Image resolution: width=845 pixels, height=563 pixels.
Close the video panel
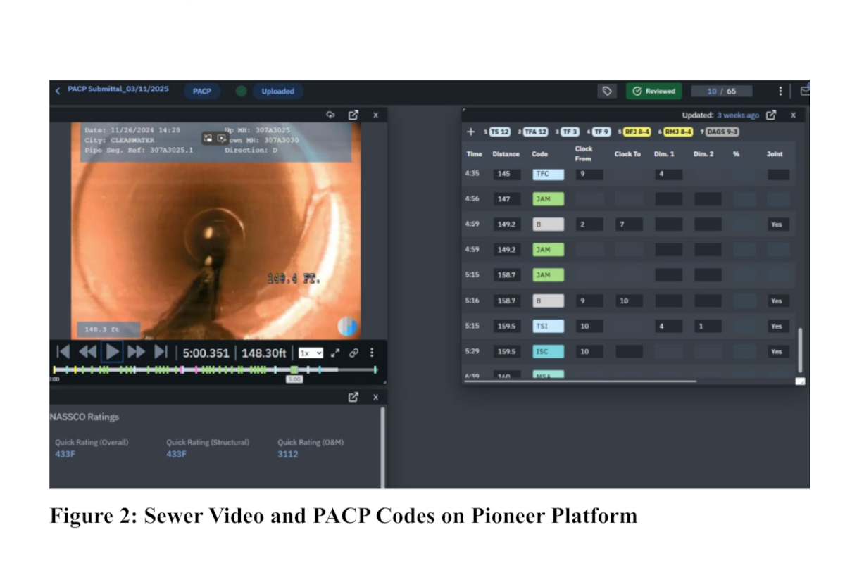pyautogui.click(x=375, y=115)
